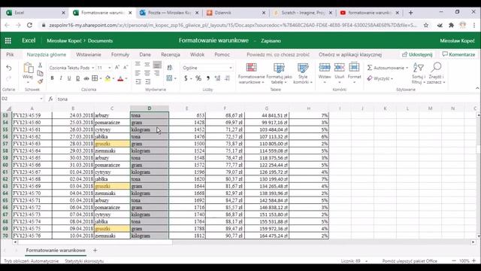Viewport: 481px width, 271px height.
Task: Align text left
Action: click(x=138, y=73)
